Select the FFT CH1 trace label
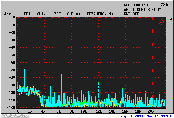This screenshot has height=118, width=174. pyautogui.click(x=35, y=14)
